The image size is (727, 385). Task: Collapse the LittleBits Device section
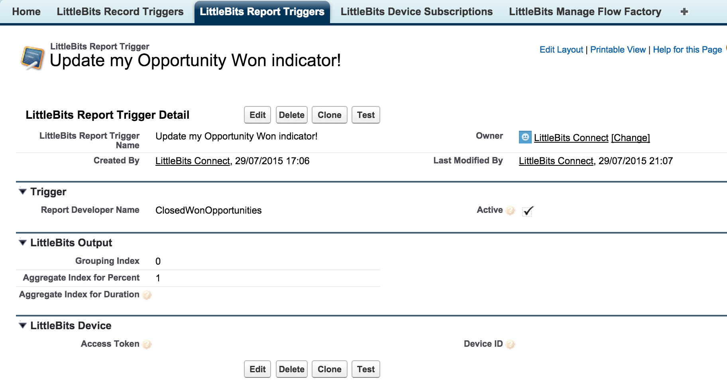point(23,326)
